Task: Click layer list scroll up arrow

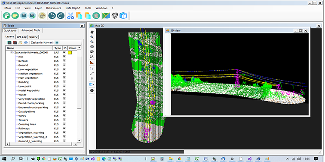Action: pyautogui.click(x=79, y=48)
